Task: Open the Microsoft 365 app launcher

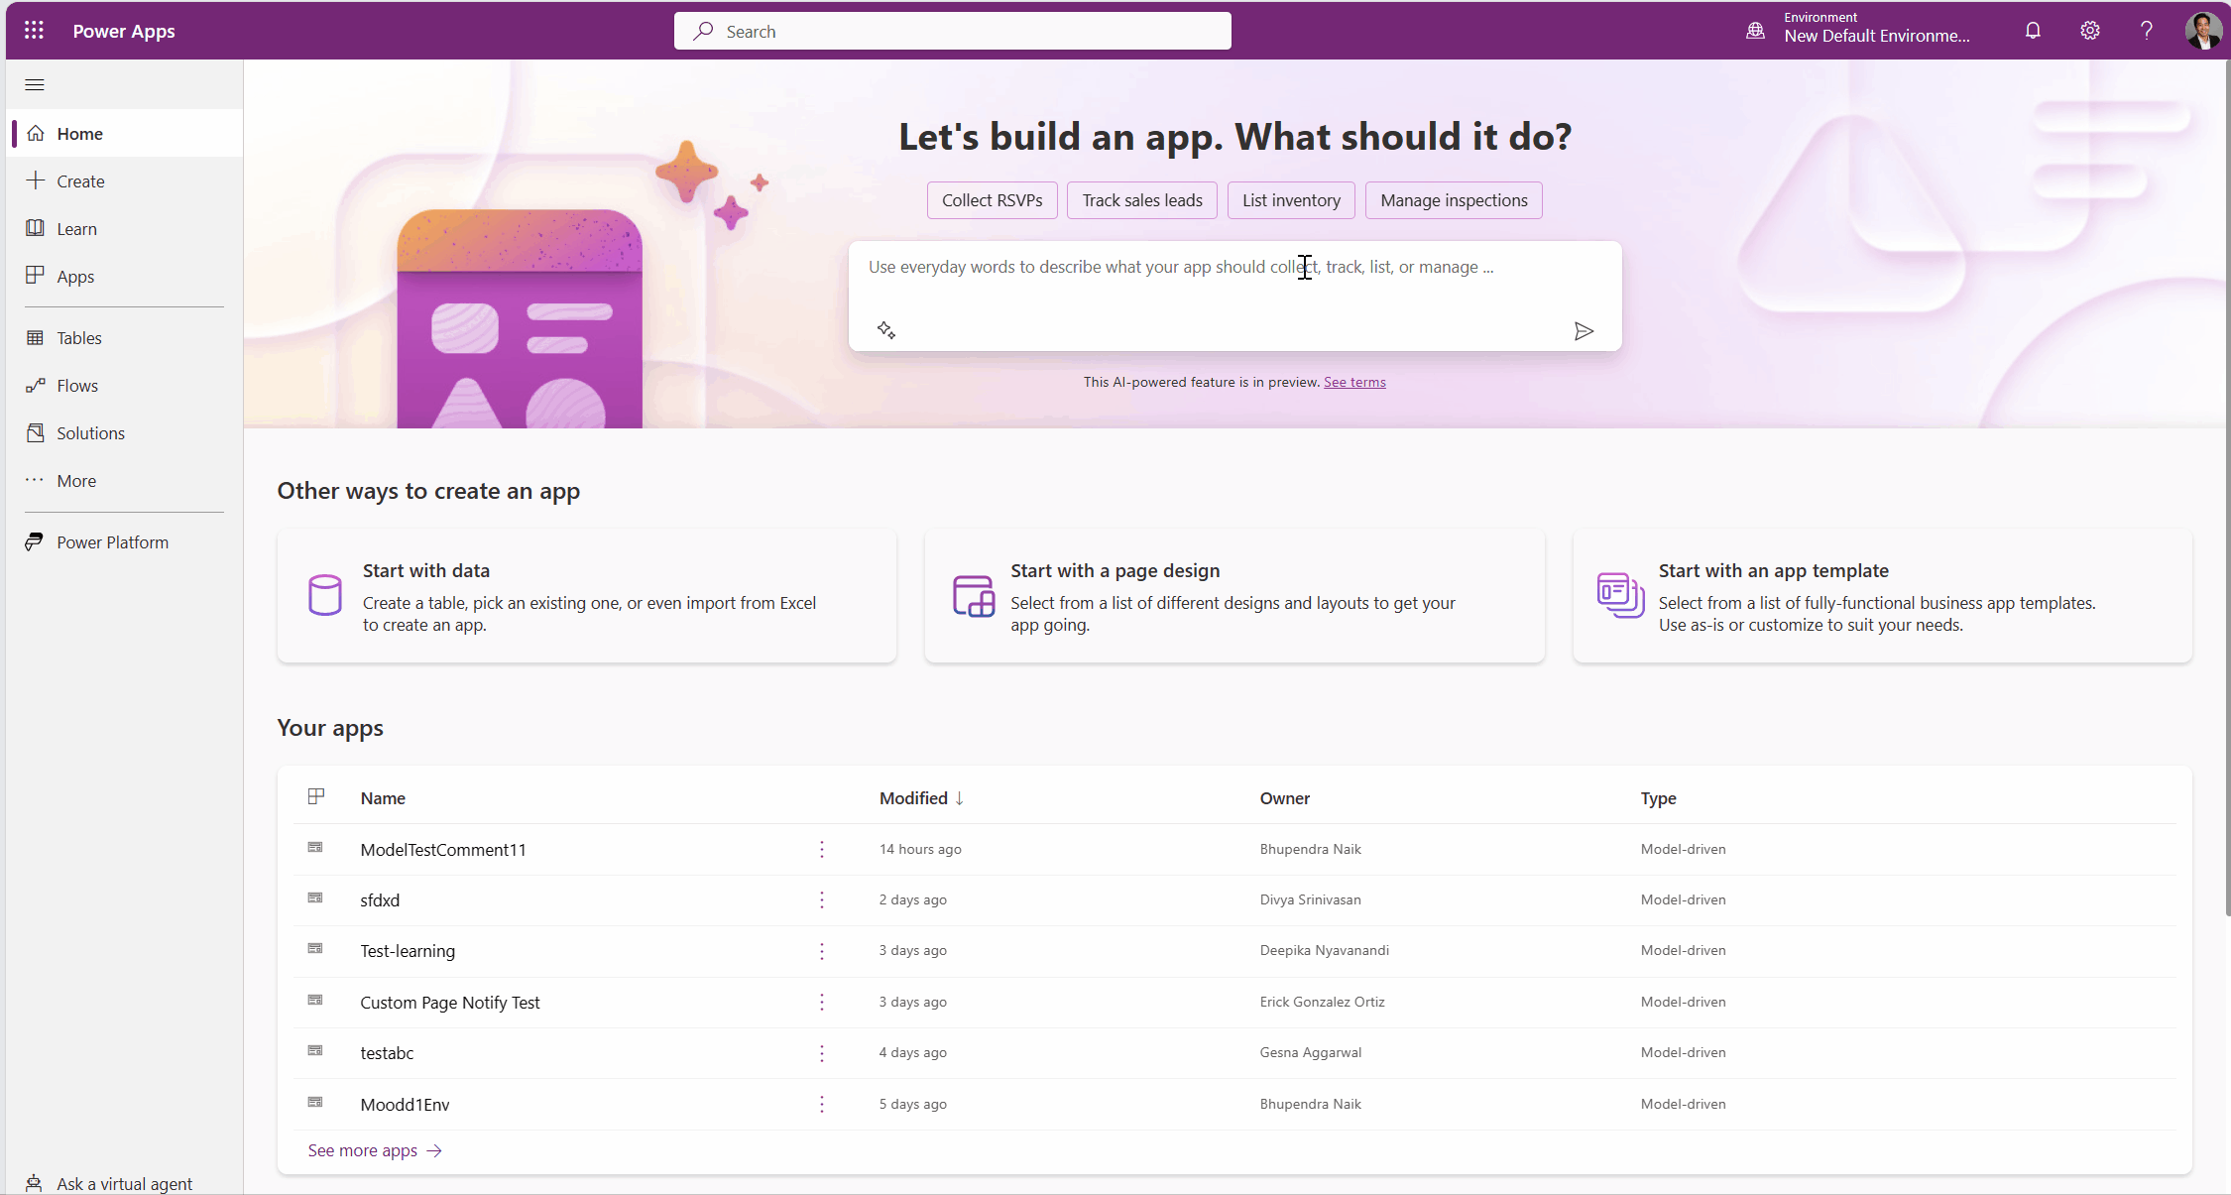Action: pos(33,30)
